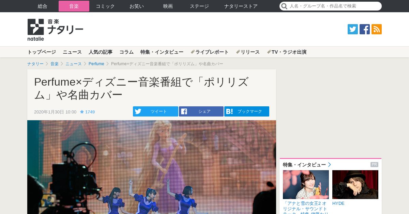Click the Perfume breadcrumb link
The image size is (409, 214).
tap(96, 64)
